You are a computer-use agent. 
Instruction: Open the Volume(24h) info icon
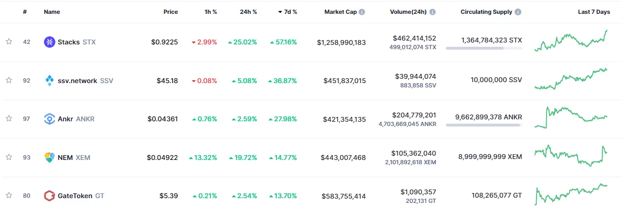432,12
